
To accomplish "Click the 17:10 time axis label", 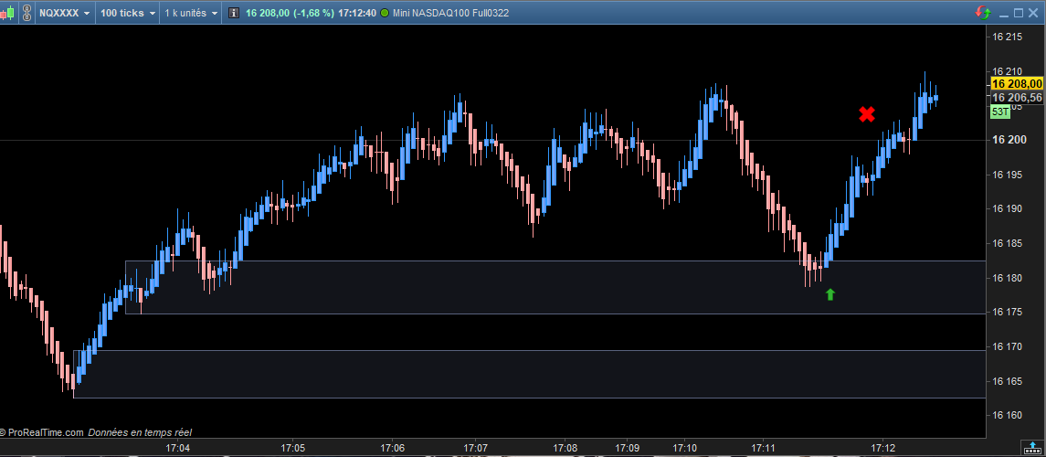I will tap(685, 447).
